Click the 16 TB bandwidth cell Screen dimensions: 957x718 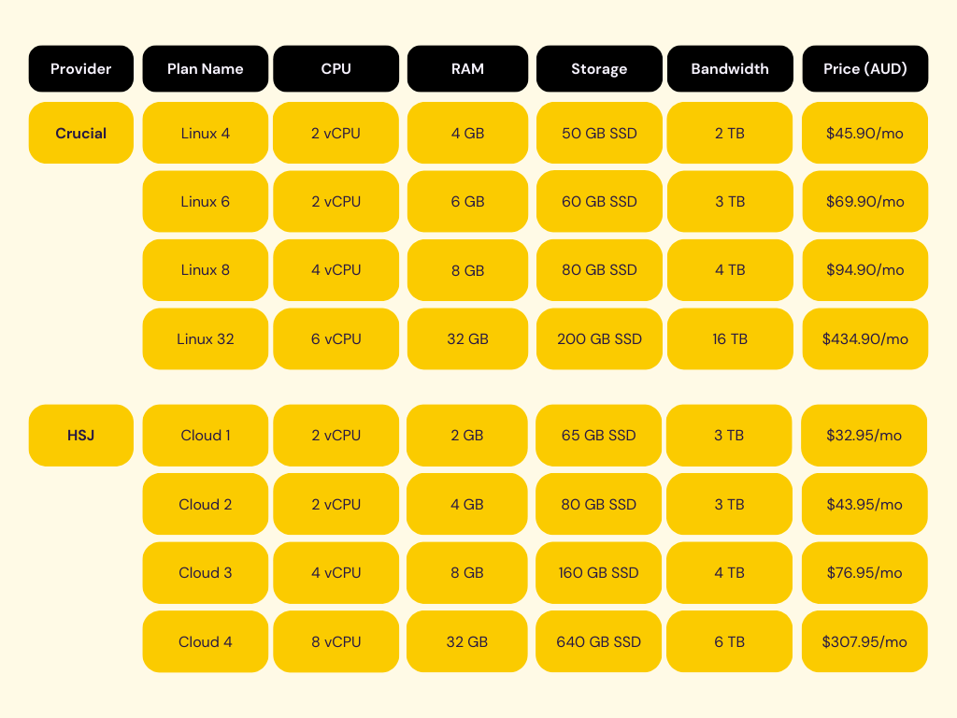click(730, 338)
